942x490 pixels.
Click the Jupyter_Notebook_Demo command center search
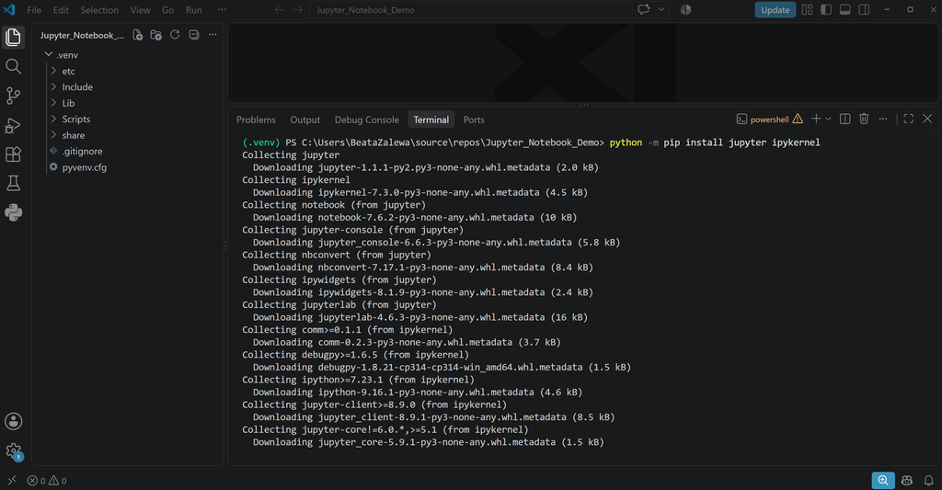[x=471, y=9]
